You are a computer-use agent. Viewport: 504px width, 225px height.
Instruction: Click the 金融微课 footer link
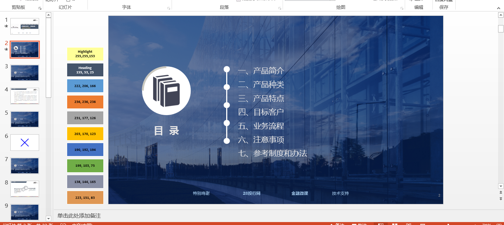300,193
